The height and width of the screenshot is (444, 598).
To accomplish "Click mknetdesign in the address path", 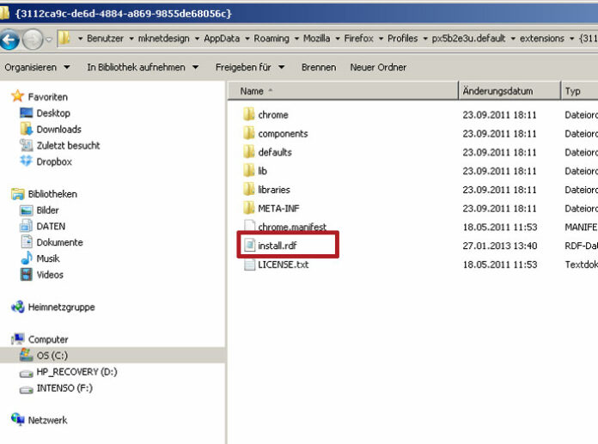I will pos(163,39).
